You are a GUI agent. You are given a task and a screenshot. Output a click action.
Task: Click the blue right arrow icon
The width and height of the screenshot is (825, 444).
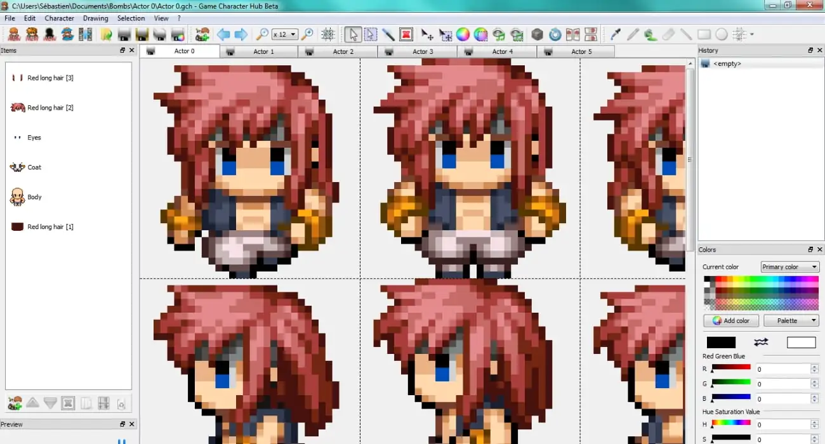click(x=241, y=34)
